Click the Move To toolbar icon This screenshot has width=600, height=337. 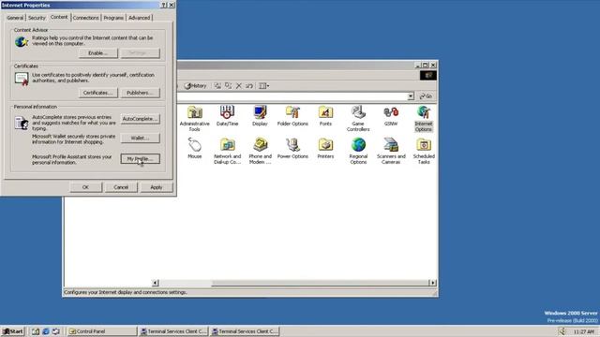coord(217,85)
